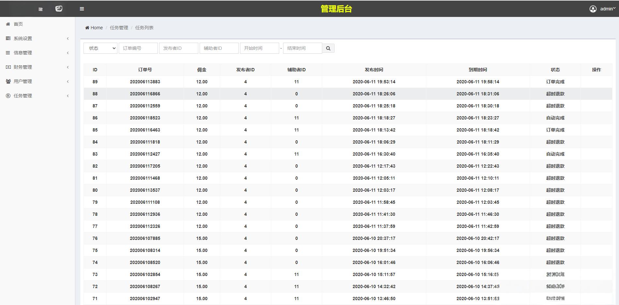Click publish time 2020-06-10 13:46:50
This screenshot has width=619, height=305.
374,298
